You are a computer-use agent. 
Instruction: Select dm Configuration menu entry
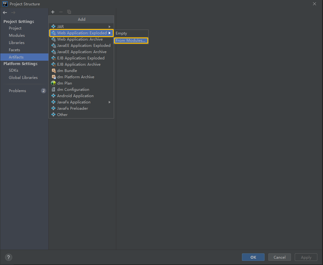[81, 89]
